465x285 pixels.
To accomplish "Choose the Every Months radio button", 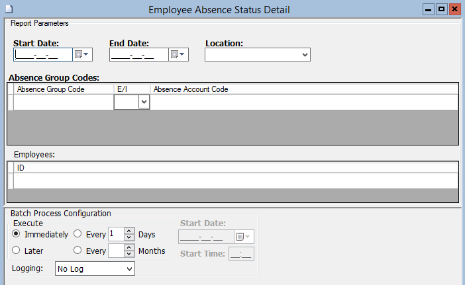I will 78,251.
